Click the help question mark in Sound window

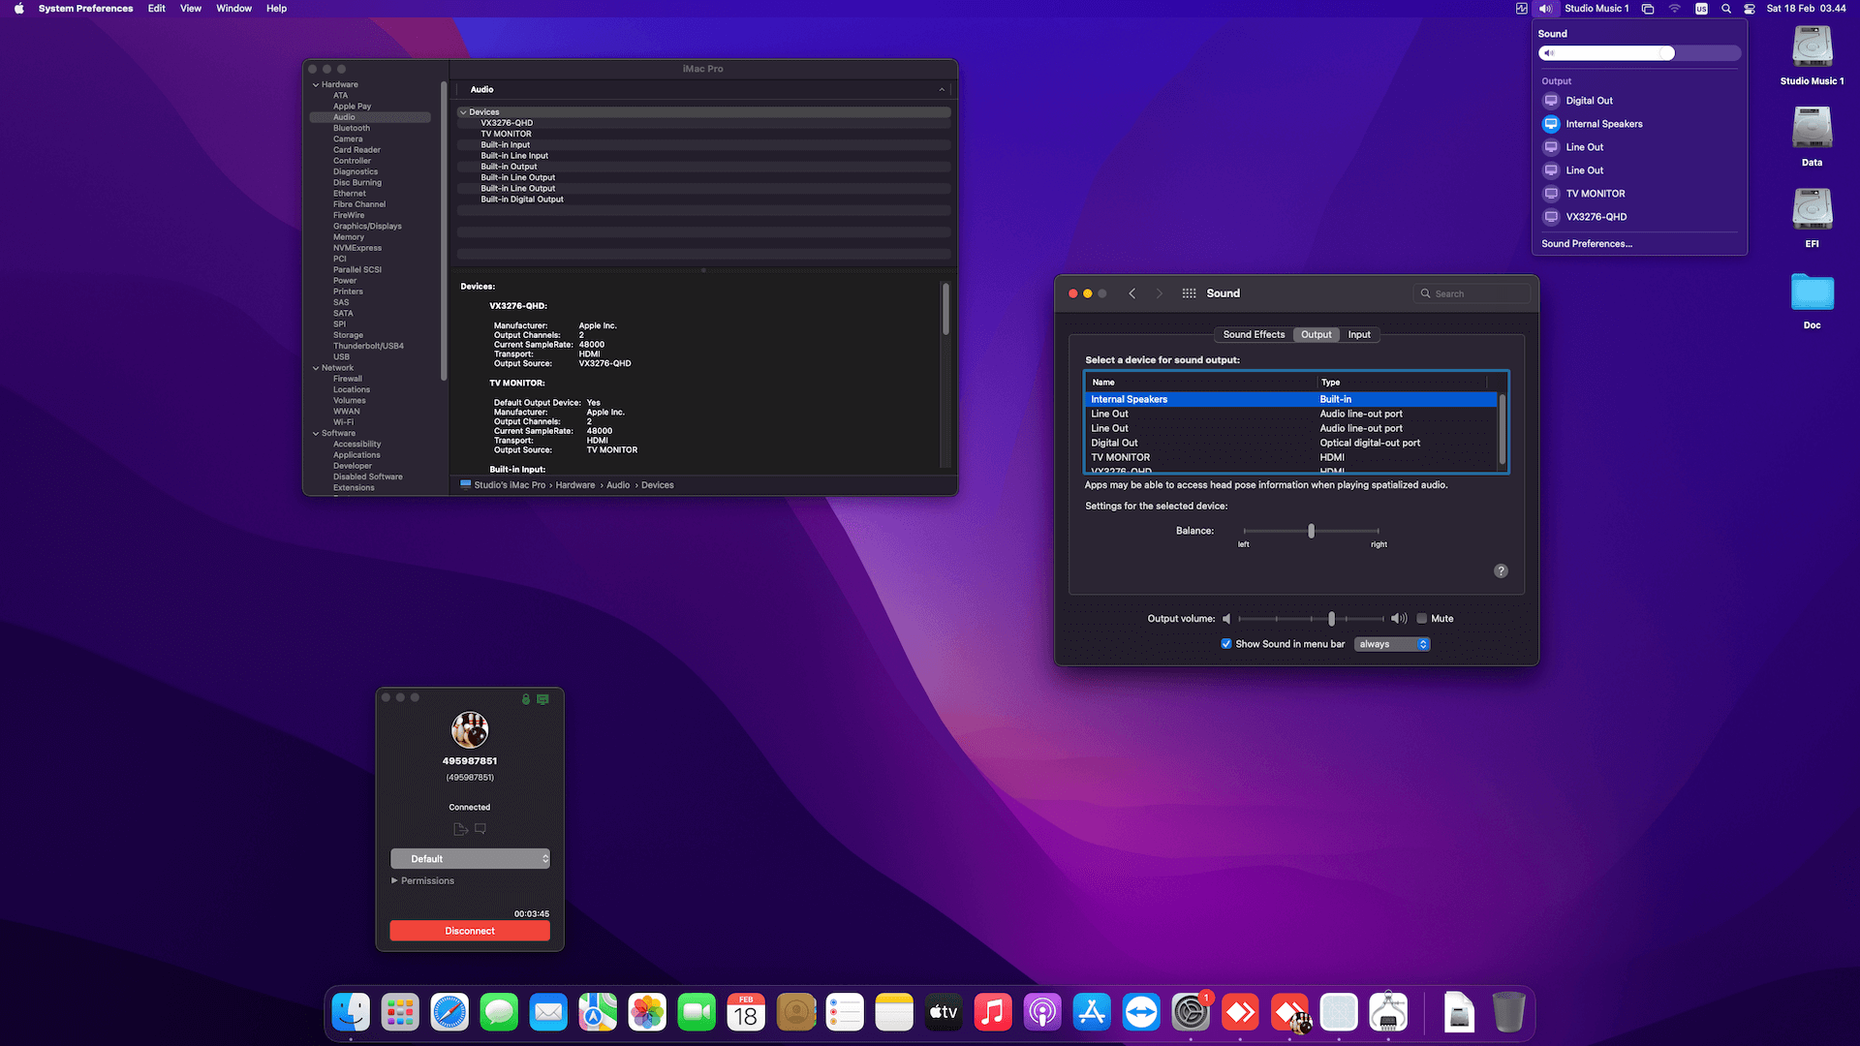(1501, 571)
